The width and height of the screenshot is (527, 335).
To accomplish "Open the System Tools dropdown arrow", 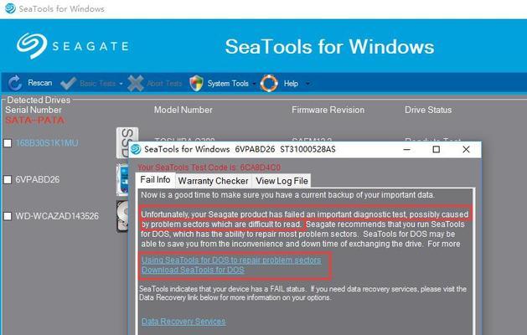I will [x=254, y=84].
